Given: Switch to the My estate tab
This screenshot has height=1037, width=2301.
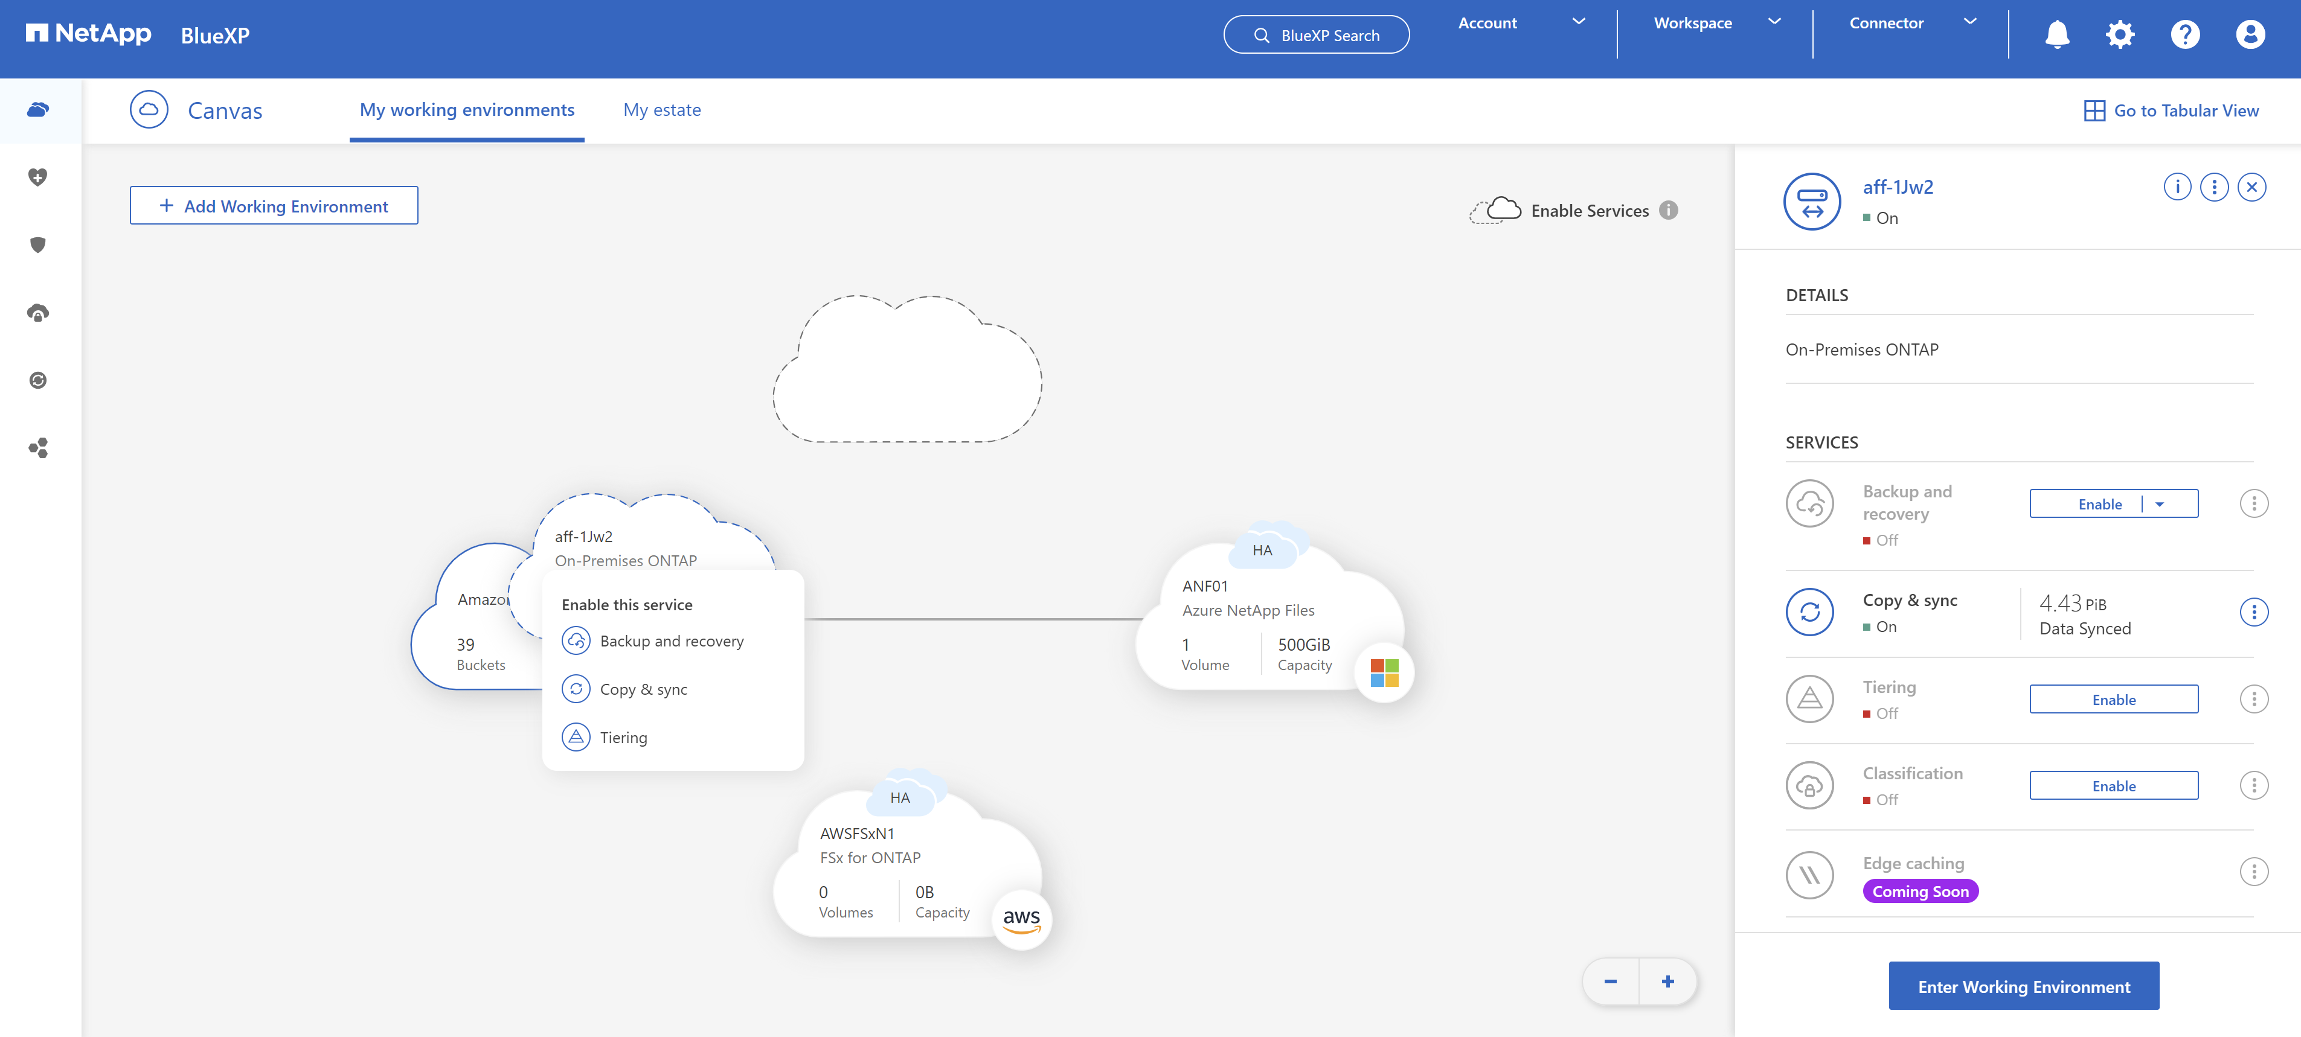Looking at the screenshot, I should [661, 109].
